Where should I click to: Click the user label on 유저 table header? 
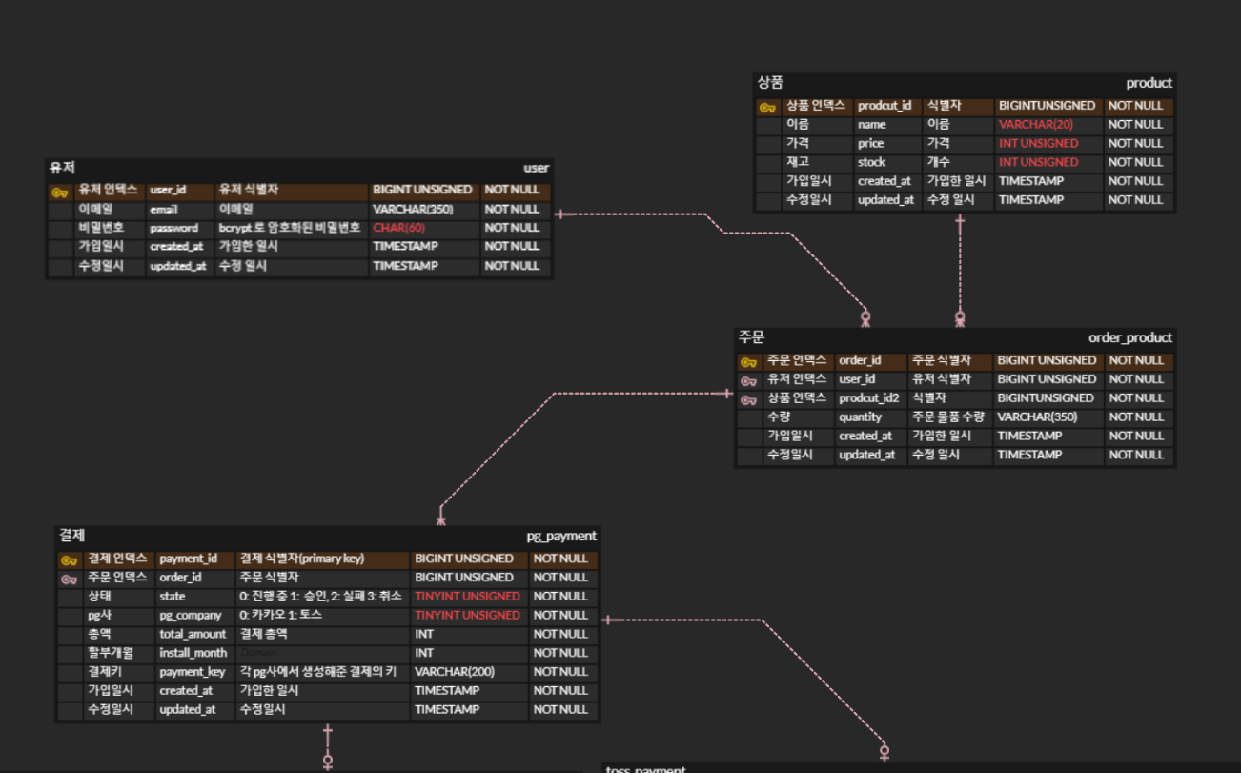coord(538,166)
